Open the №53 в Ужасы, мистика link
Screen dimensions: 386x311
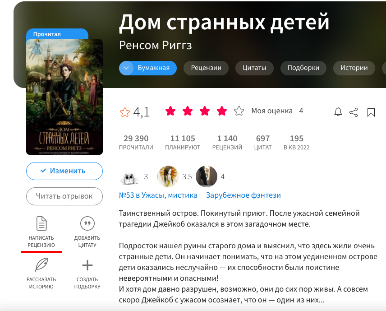[158, 195]
